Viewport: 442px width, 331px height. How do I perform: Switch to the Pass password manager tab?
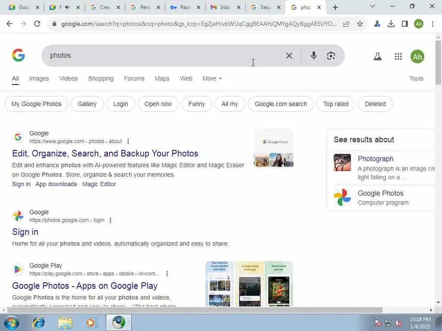tap(185, 7)
